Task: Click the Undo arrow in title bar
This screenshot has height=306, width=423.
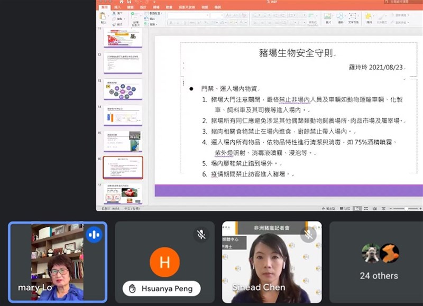Action: point(137,2)
